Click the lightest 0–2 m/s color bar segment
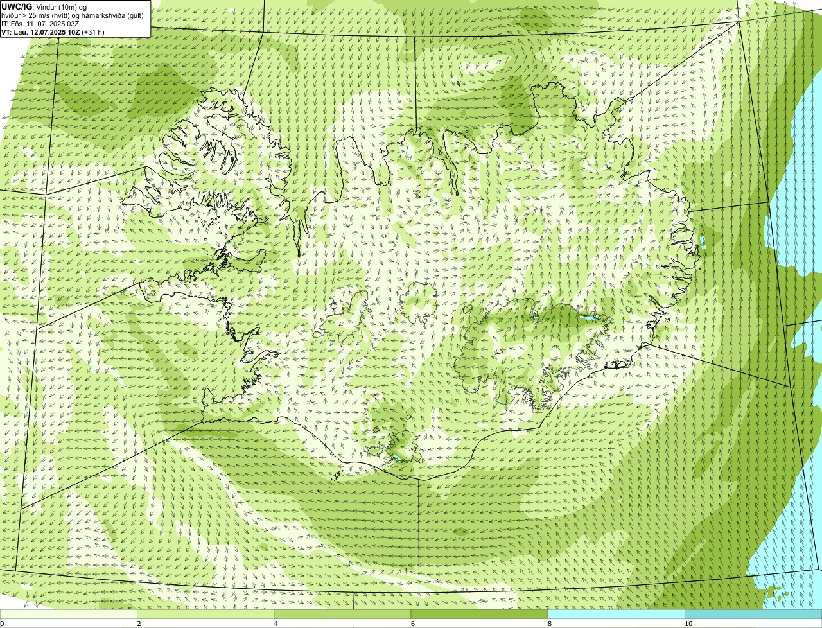 click(68, 615)
